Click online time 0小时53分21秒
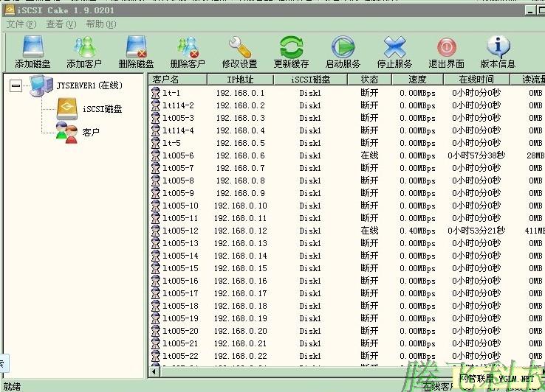The image size is (545, 392). click(x=476, y=231)
